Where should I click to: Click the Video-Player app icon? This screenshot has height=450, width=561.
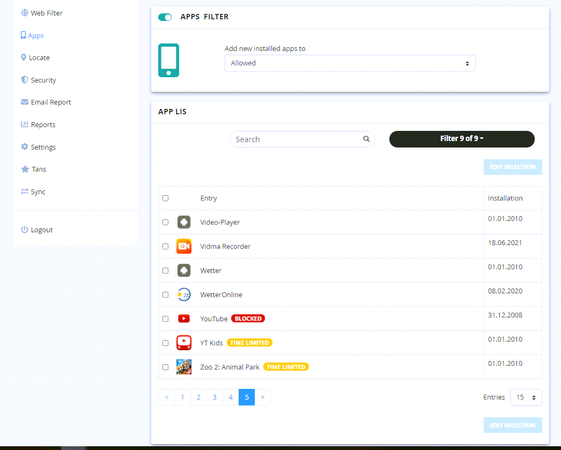(184, 222)
